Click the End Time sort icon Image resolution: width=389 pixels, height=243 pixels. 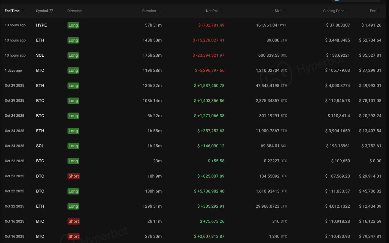point(23,11)
